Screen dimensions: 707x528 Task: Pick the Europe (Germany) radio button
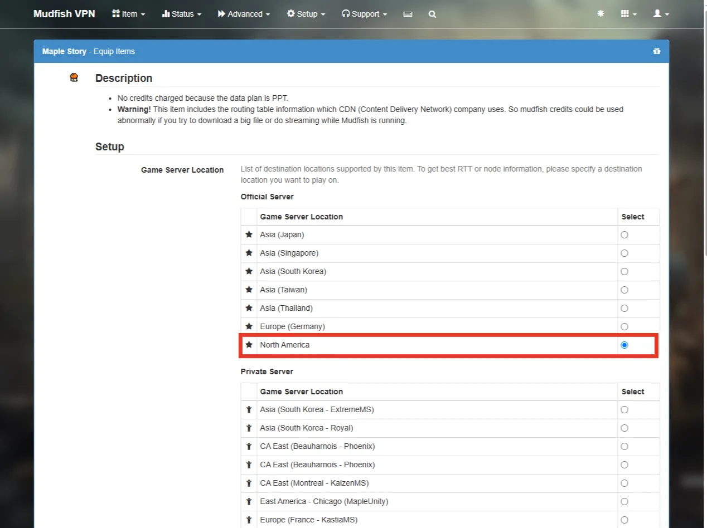(624, 326)
